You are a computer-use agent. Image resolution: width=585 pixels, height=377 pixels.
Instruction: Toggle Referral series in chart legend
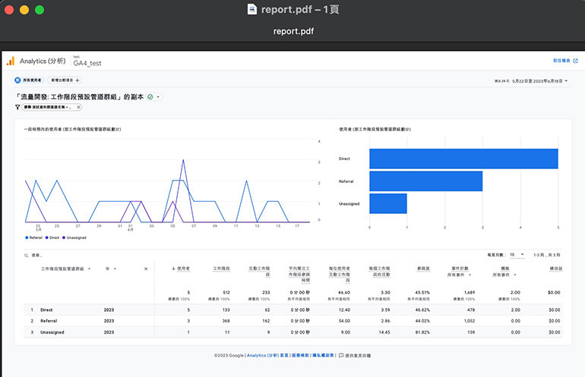pyautogui.click(x=33, y=237)
